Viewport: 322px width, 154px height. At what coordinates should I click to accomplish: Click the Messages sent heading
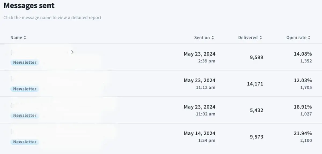29,5
